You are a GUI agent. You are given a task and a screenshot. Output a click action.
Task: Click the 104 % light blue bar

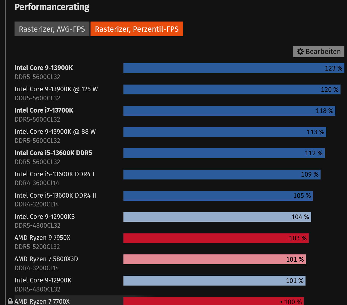click(217, 217)
